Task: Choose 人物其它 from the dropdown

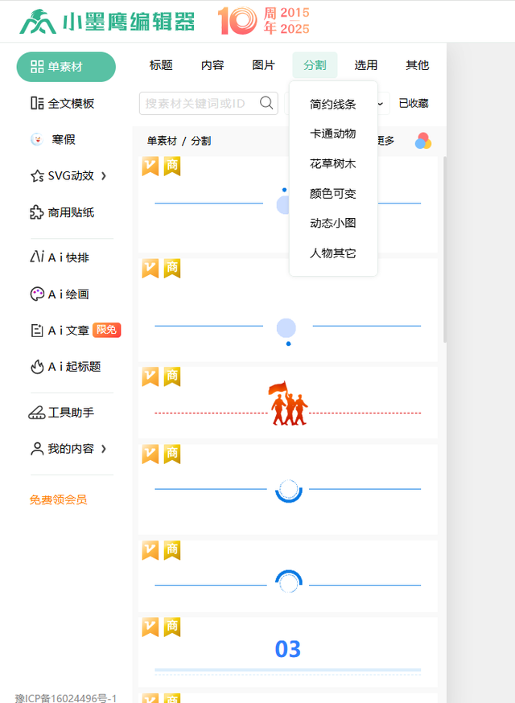Action: 333,253
